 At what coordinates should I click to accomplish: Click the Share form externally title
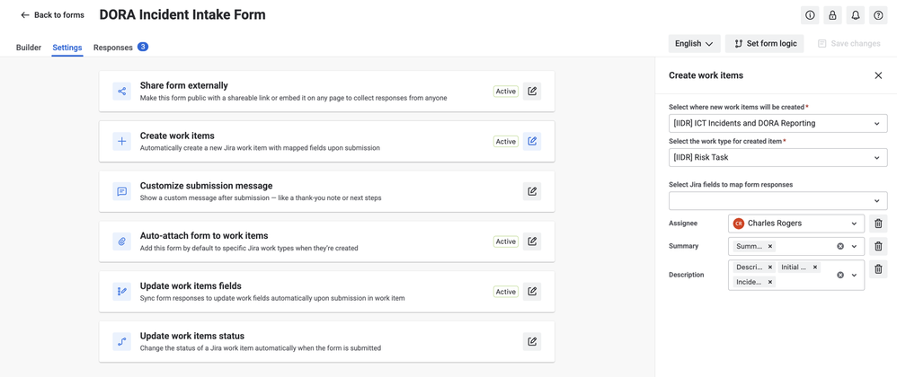tap(184, 85)
